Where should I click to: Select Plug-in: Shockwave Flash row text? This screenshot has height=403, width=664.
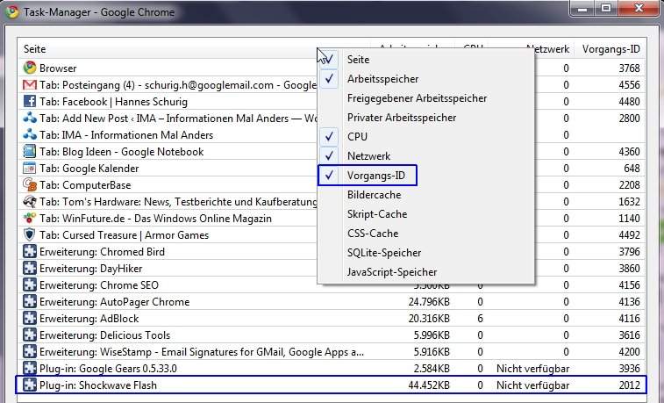pyautogui.click(x=98, y=385)
